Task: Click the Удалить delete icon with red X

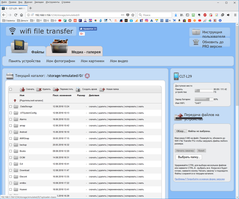Action: click(x=39, y=89)
